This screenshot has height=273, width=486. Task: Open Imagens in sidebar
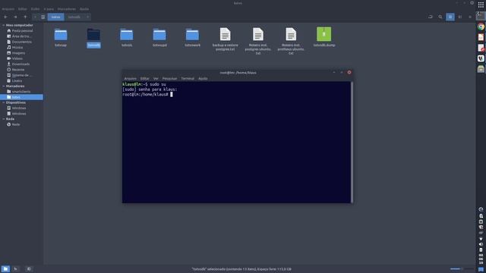click(16, 53)
